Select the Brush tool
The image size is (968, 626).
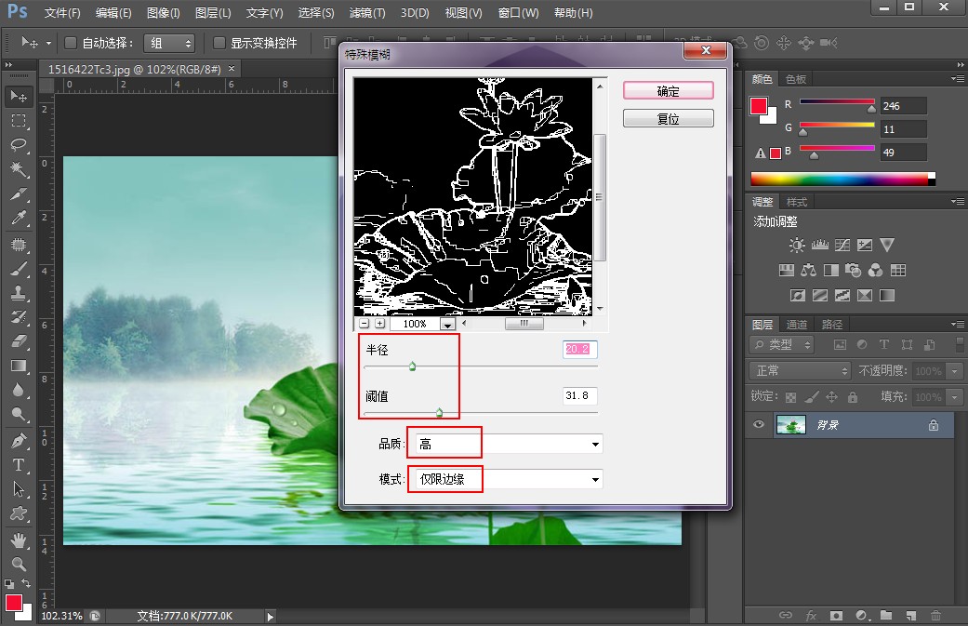18,268
